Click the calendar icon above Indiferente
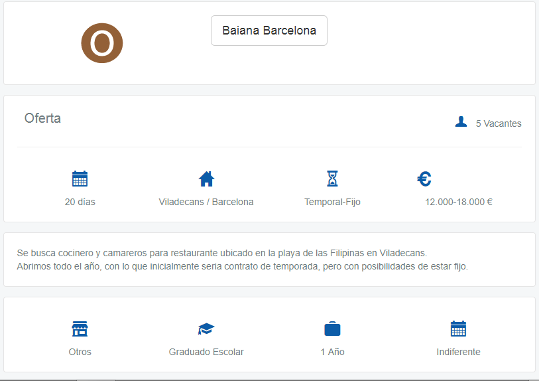This screenshot has width=539, height=381. coord(458,329)
